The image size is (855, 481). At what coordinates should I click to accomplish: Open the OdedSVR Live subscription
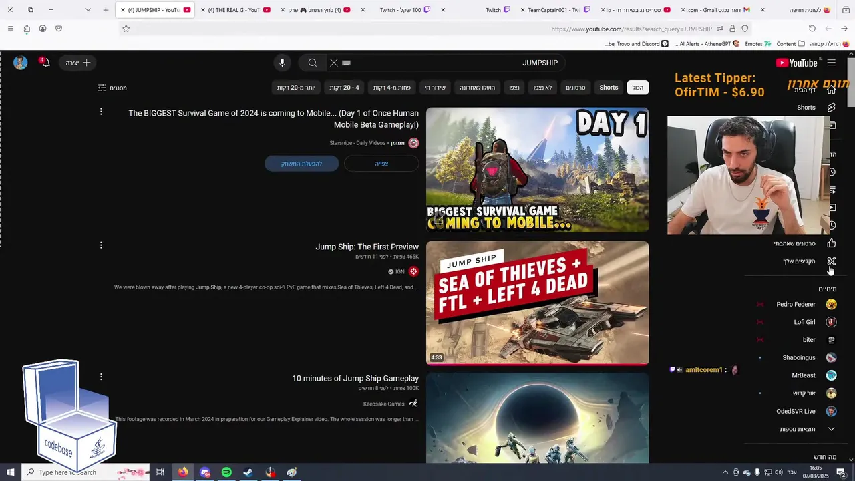(796, 411)
